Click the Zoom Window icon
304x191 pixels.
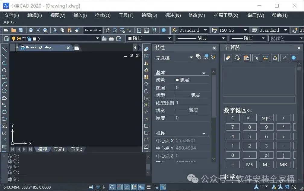tap(122, 30)
